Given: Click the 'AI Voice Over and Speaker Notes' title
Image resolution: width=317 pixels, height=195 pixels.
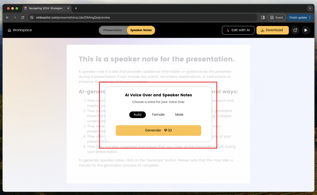Looking at the screenshot, I should 158,95.
